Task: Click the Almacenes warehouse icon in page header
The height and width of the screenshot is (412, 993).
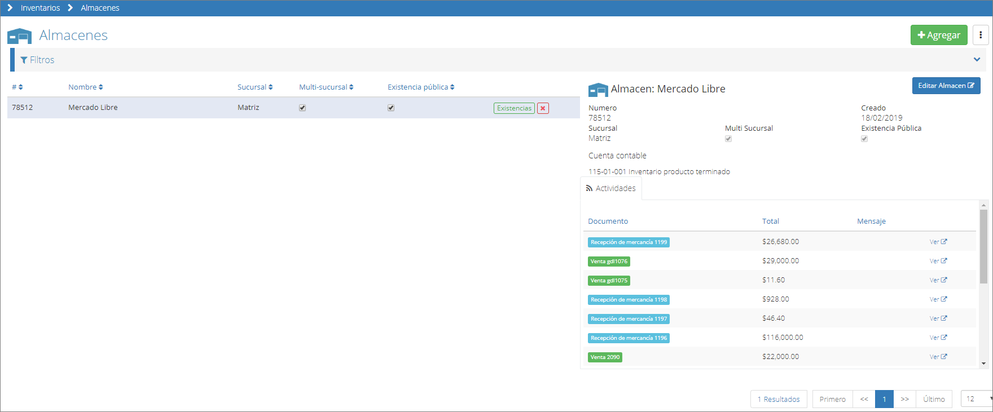Action: pos(19,36)
